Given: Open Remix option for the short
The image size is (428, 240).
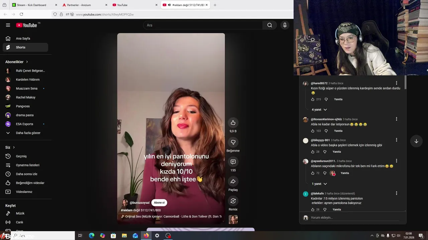Looking at the screenshot, I should 233,201.
